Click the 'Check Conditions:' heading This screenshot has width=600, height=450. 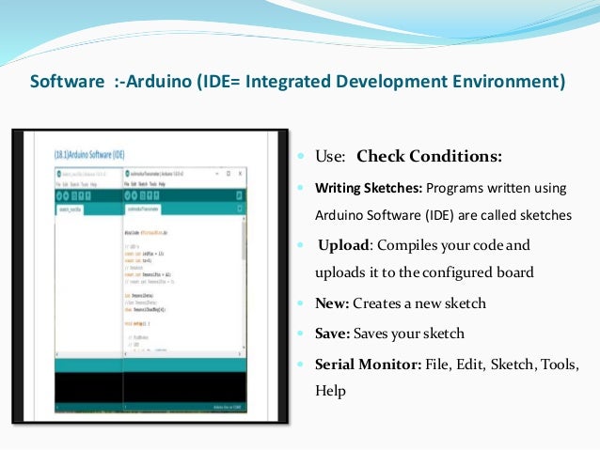point(429,156)
